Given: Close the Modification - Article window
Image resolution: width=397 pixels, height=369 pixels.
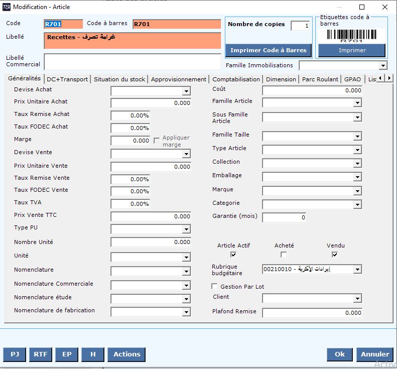Looking at the screenshot, I should pyautogui.click(x=385, y=7).
